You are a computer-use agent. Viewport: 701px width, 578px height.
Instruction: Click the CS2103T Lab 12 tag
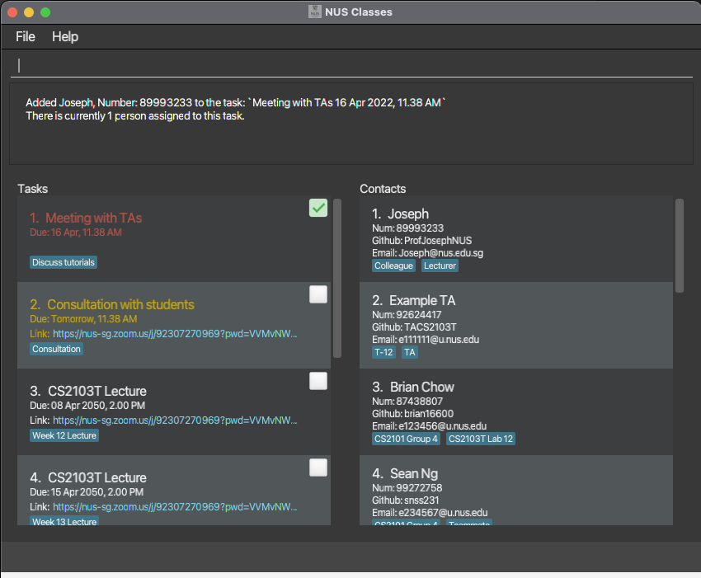[481, 439]
